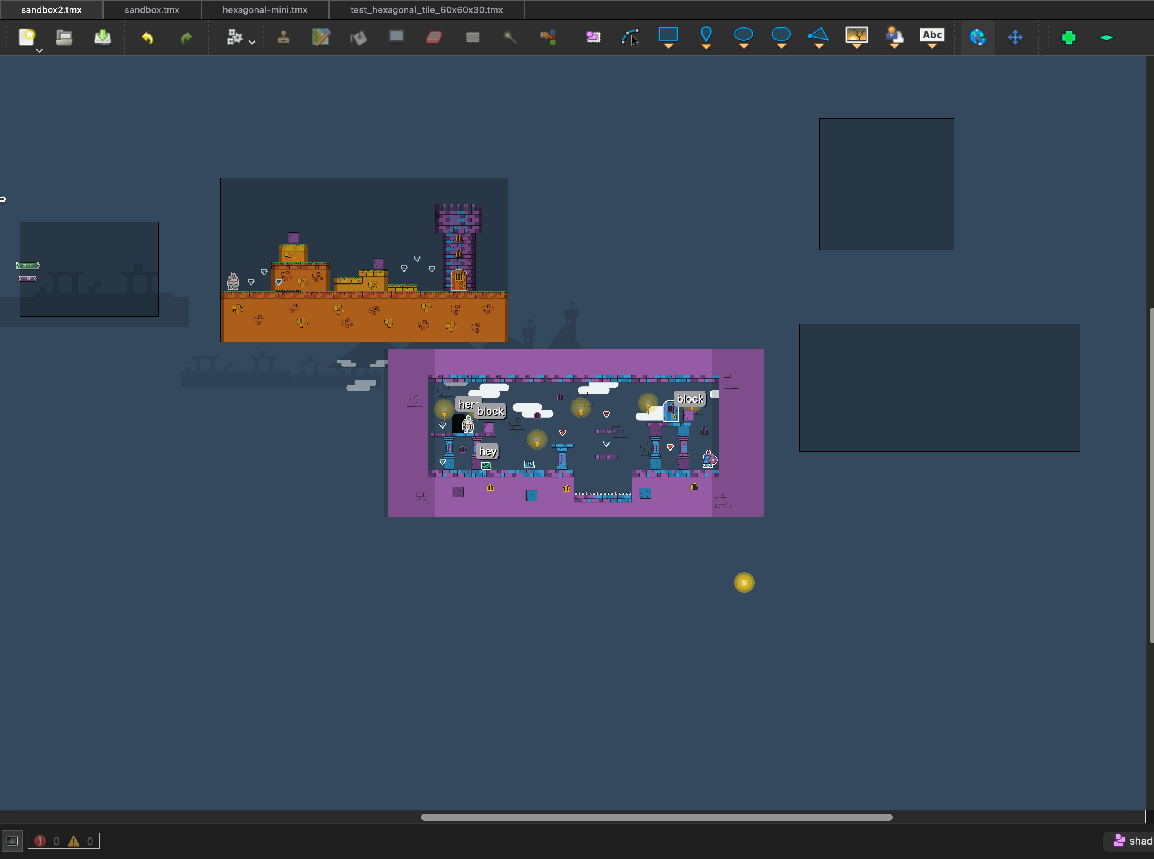Select the Rectangular Select tool

point(472,37)
